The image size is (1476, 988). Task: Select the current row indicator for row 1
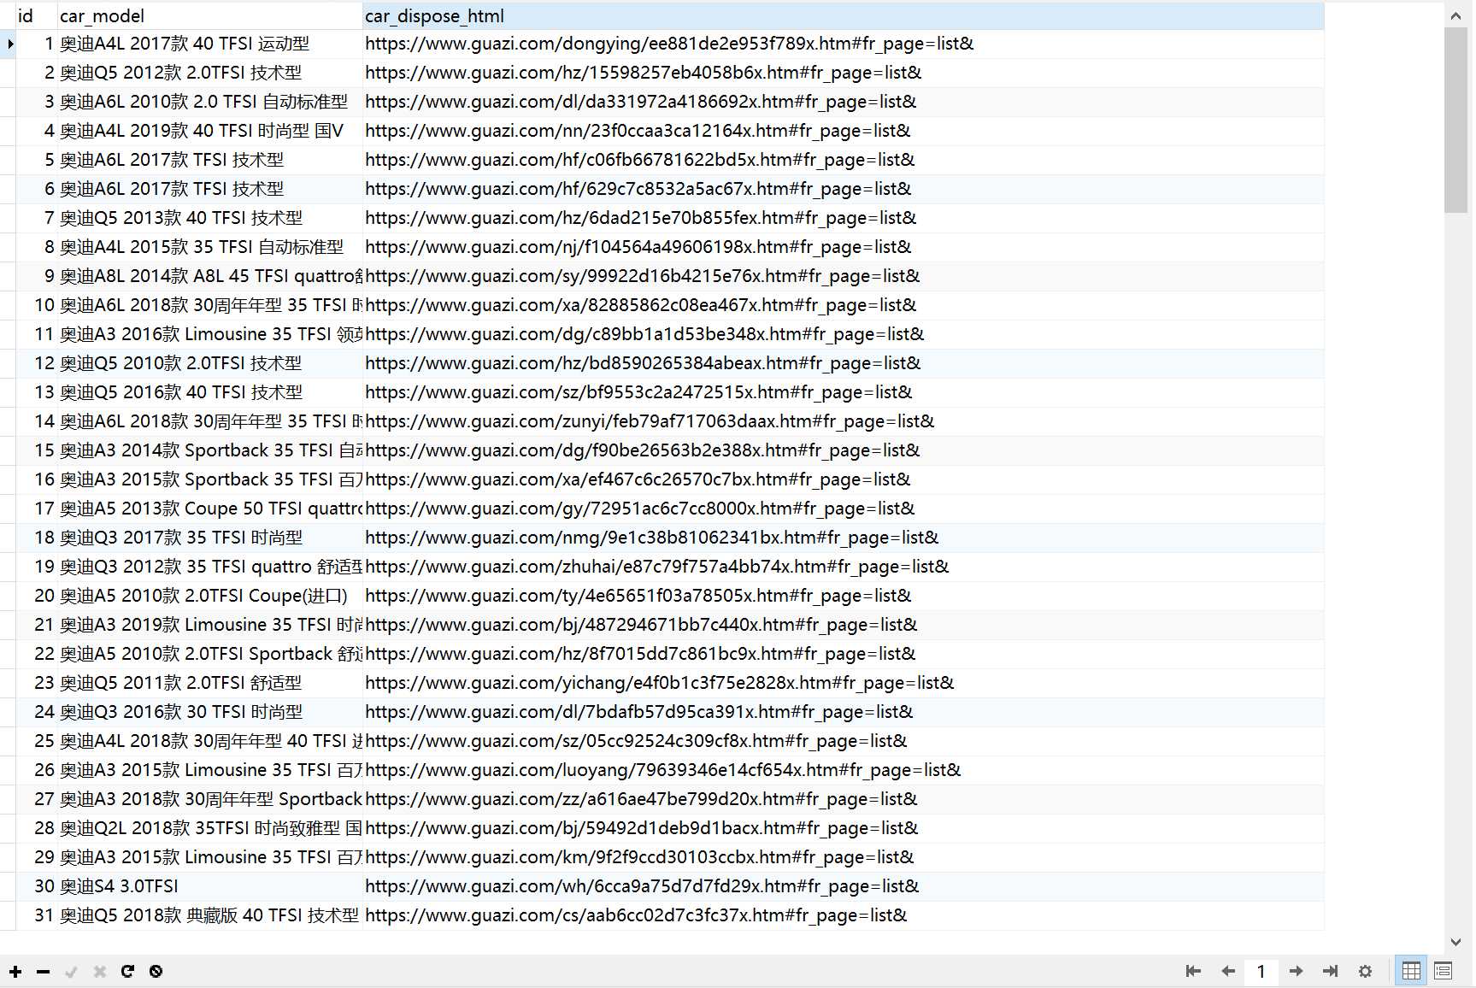[9, 44]
